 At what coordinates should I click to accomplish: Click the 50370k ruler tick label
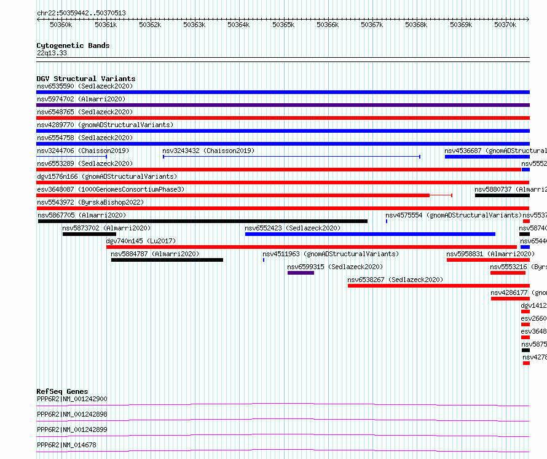[x=505, y=25]
